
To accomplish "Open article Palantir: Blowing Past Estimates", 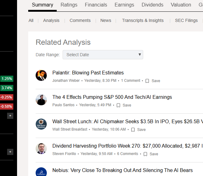I will click(x=88, y=73).
